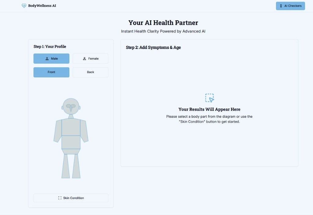Viewport: 313px width, 215px height.
Task: Click the abdomen on the body diagram
Action: [71, 141]
